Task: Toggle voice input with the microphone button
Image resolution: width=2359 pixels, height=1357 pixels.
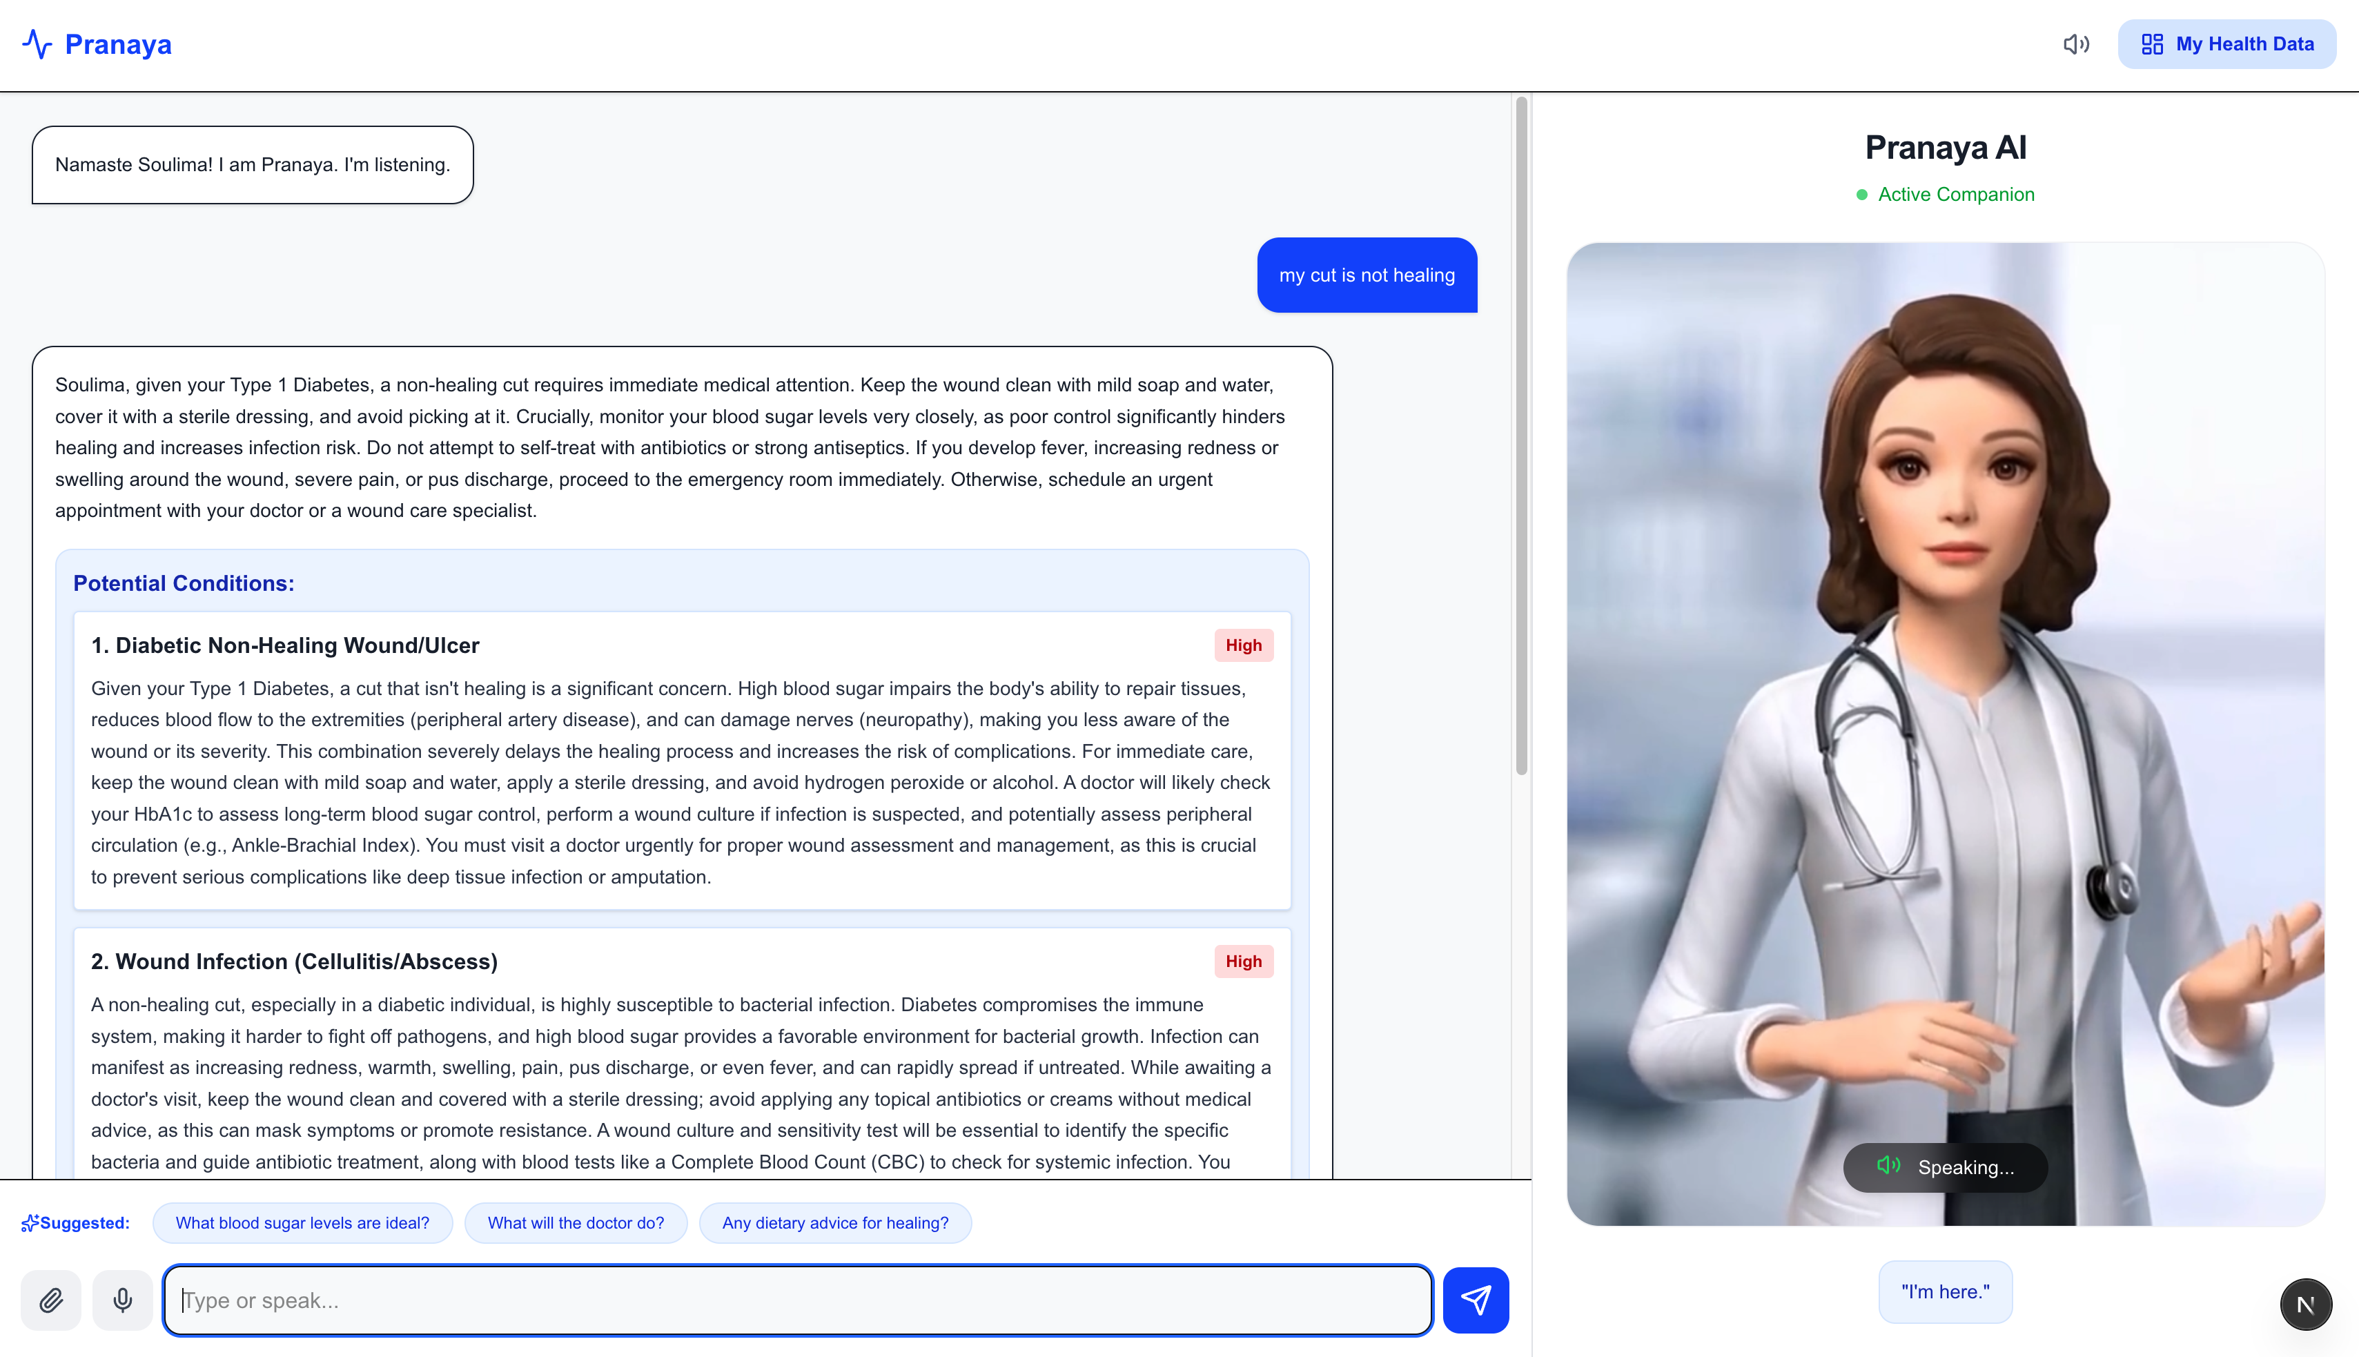Action: point(122,1299)
